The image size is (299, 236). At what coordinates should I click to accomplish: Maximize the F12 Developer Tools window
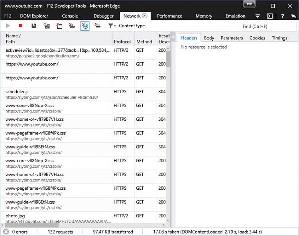[273, 6]
